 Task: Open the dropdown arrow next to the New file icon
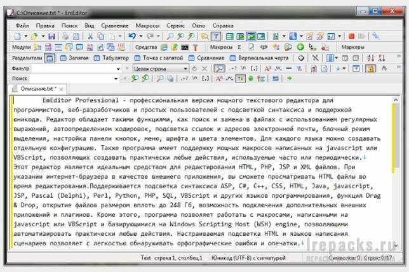tap(26, 36)
